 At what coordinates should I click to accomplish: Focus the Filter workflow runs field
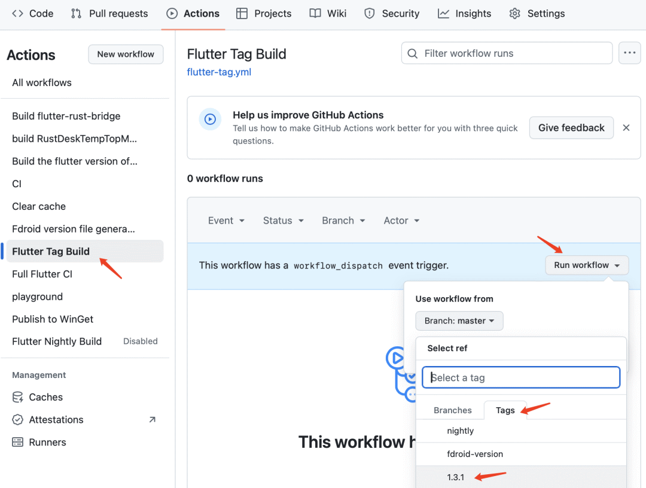tap(507, 53)
